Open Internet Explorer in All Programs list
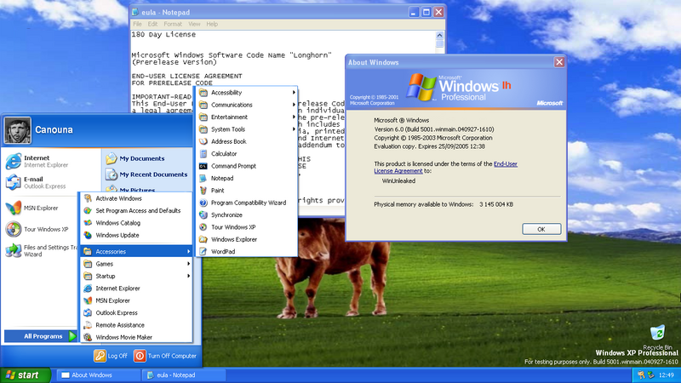 click(x=136, y=289)
